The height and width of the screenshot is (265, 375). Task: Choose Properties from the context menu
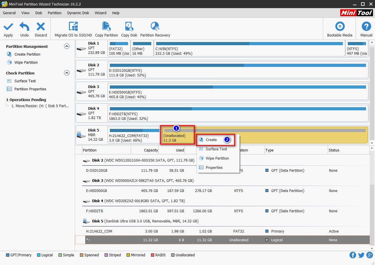[x=218, y=167]
